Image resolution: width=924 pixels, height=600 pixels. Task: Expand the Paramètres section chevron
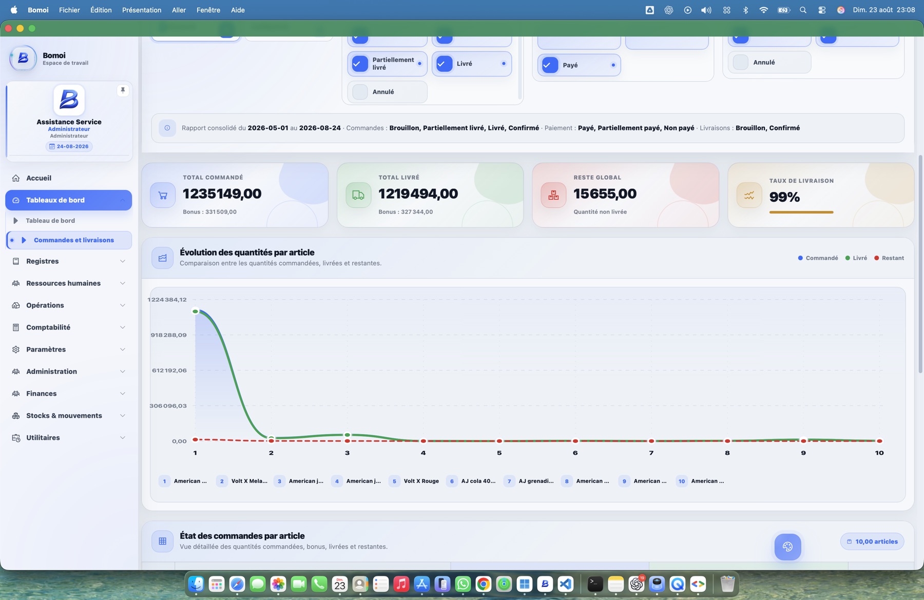[123, 350]
